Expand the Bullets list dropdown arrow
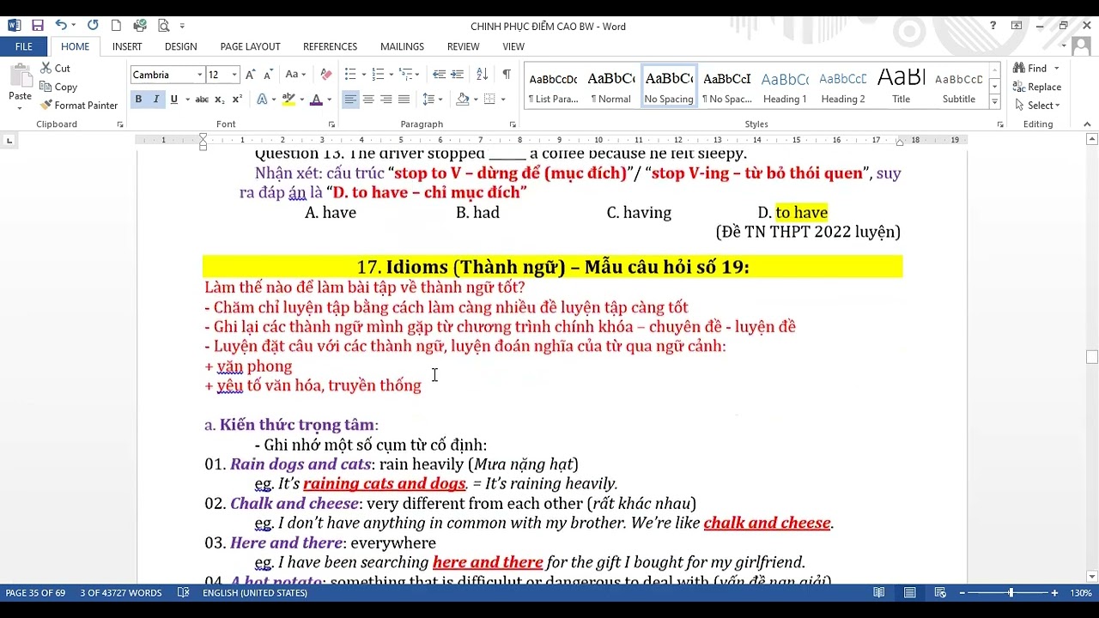 click(x=363, y=75)
